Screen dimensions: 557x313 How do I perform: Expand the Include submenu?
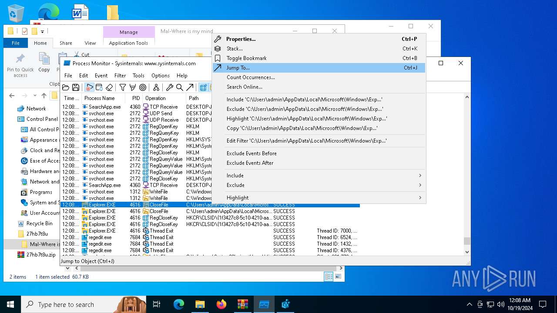point(319,176)
